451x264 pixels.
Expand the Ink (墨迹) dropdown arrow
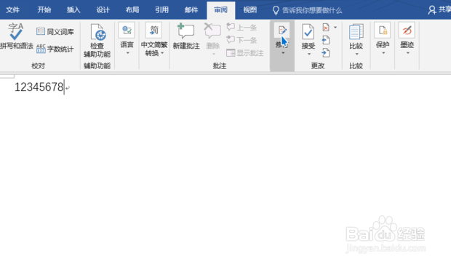(x=408, y=53)
